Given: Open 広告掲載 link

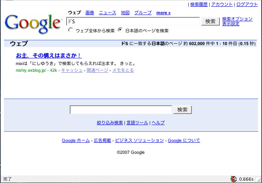Looking at the screenshot, I should (102, 140).
